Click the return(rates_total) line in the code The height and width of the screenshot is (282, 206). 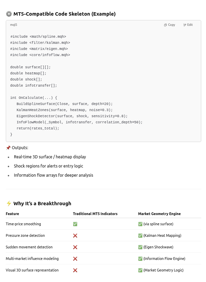click(38, 128)
